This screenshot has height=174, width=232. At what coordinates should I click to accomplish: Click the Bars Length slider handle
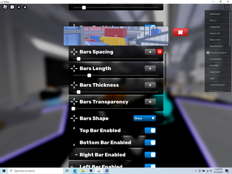coord(89,75)
